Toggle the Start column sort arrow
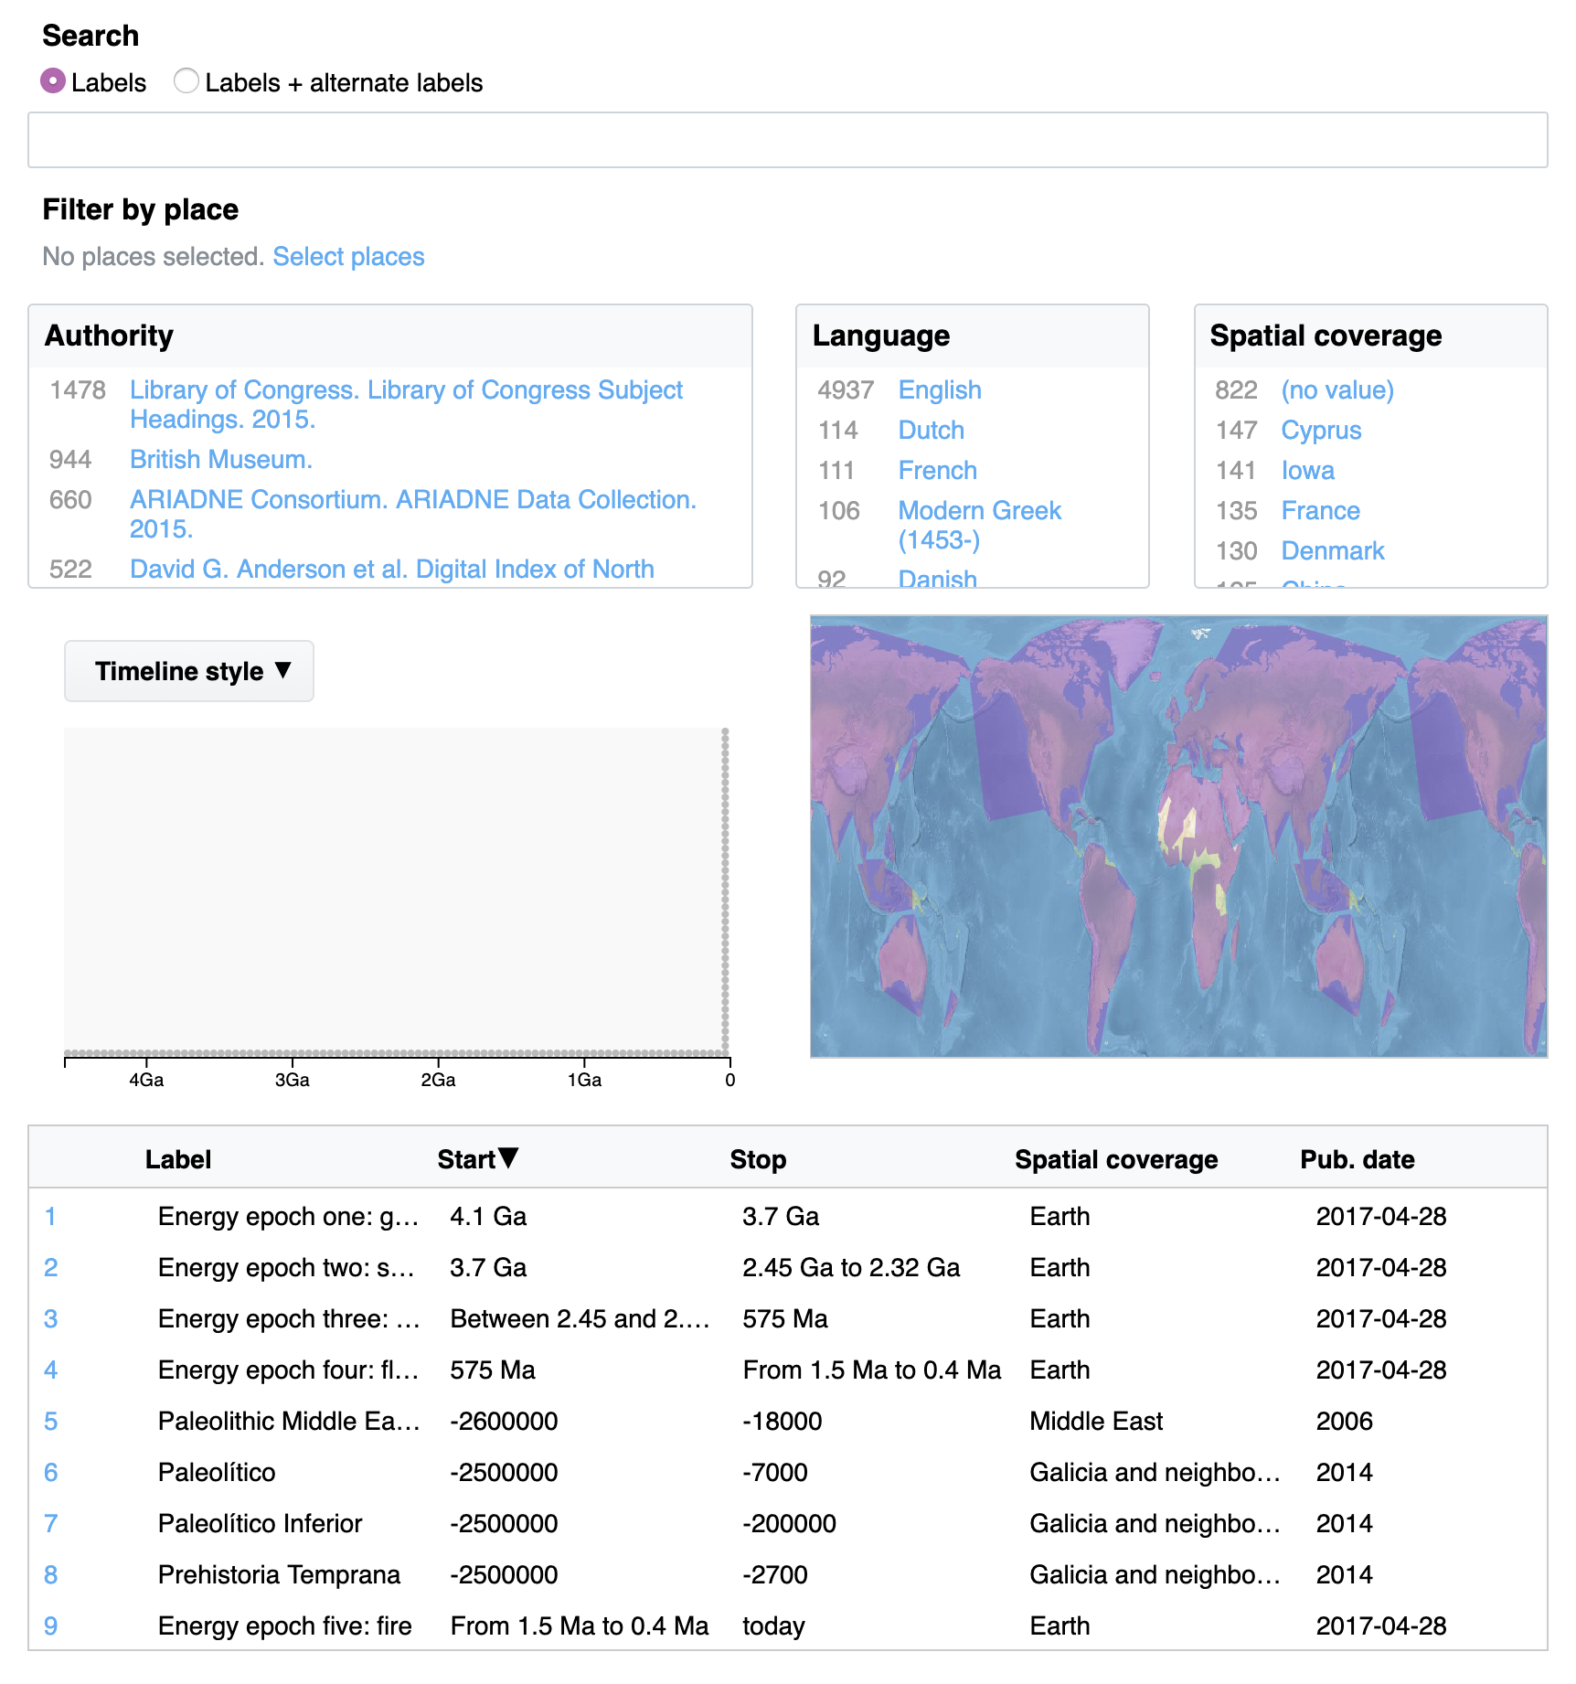The image size is (1576, 1684). point(509,1158)
